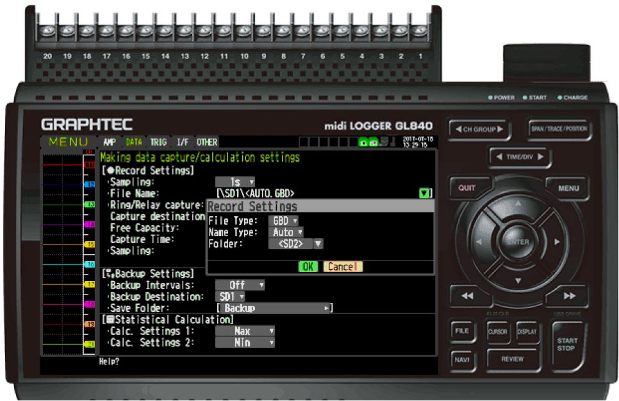Click the Backup Settings section header
The height and width of the screenshot is (401, 619).
(x=148, y=273)
